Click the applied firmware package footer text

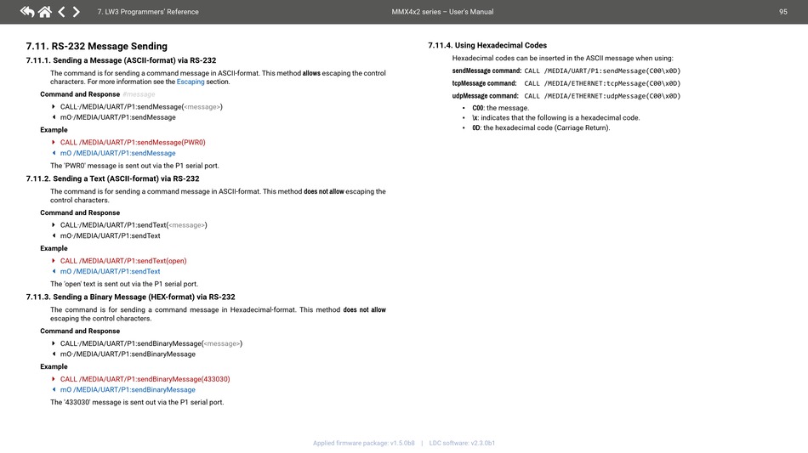364,443
